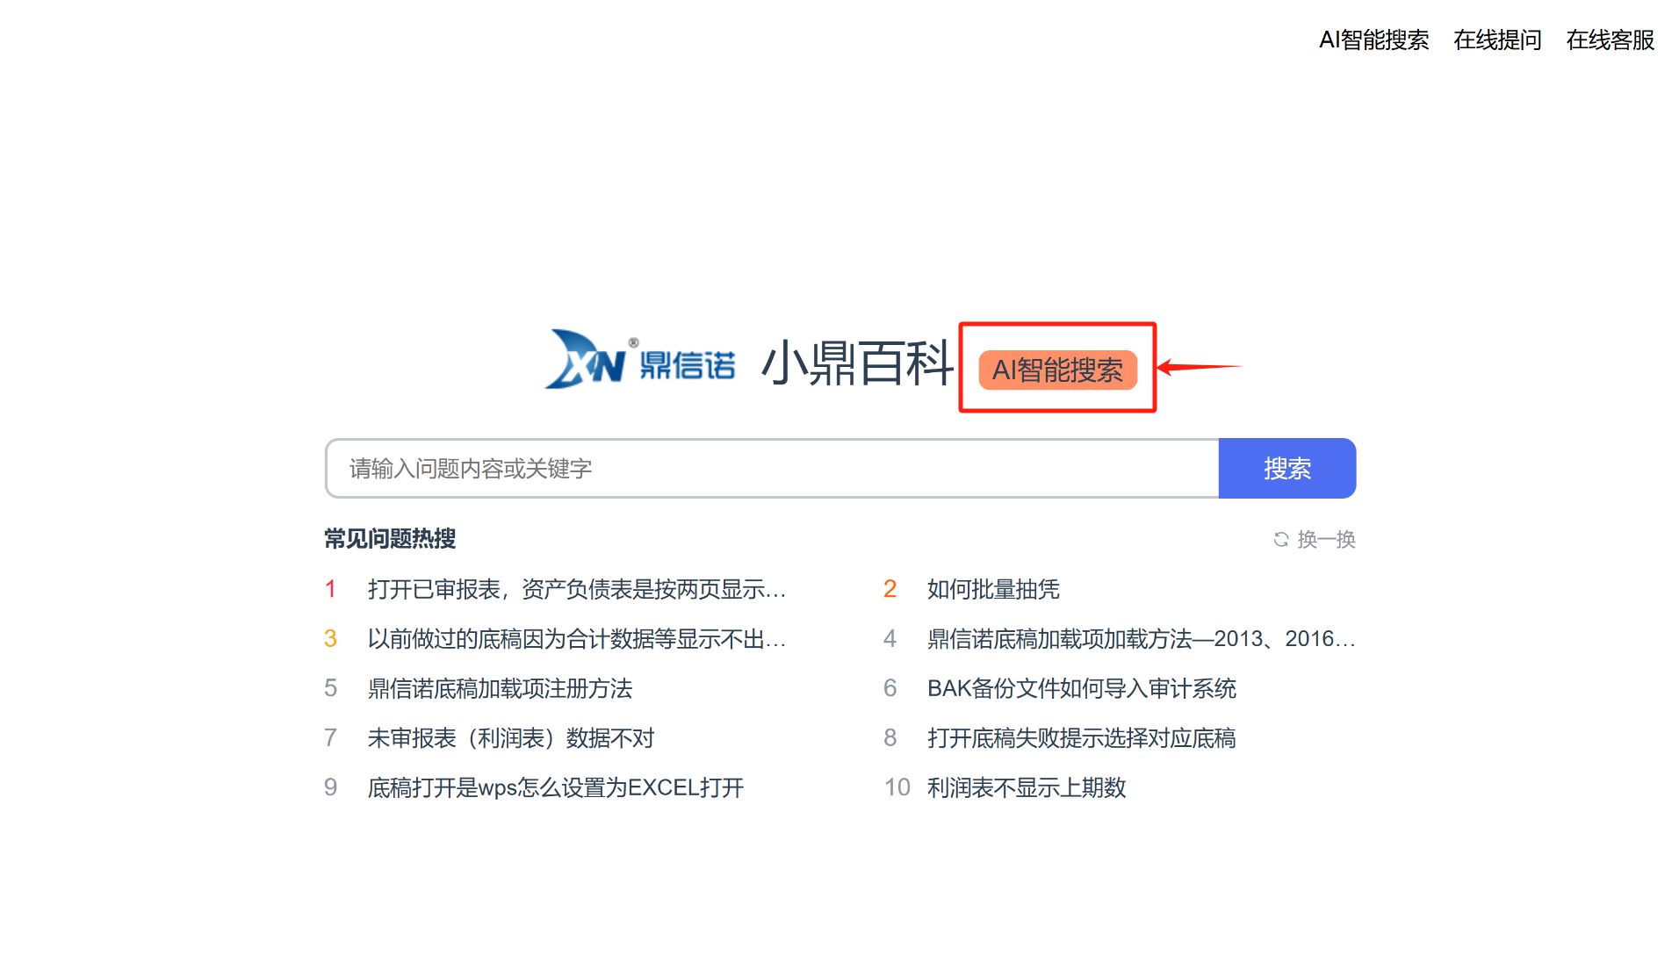This screenshot has width=1679, height=970.
Task: Open hot question 未审报表（利润表）数据不对
Action: [x=511, y=738]
